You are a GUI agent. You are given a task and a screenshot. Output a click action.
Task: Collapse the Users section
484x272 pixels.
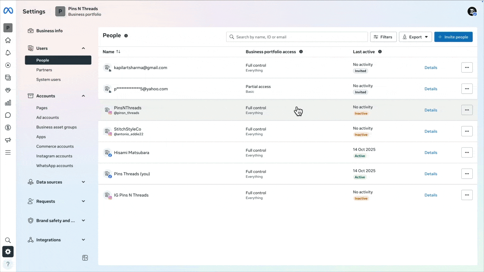coord(83,48)
